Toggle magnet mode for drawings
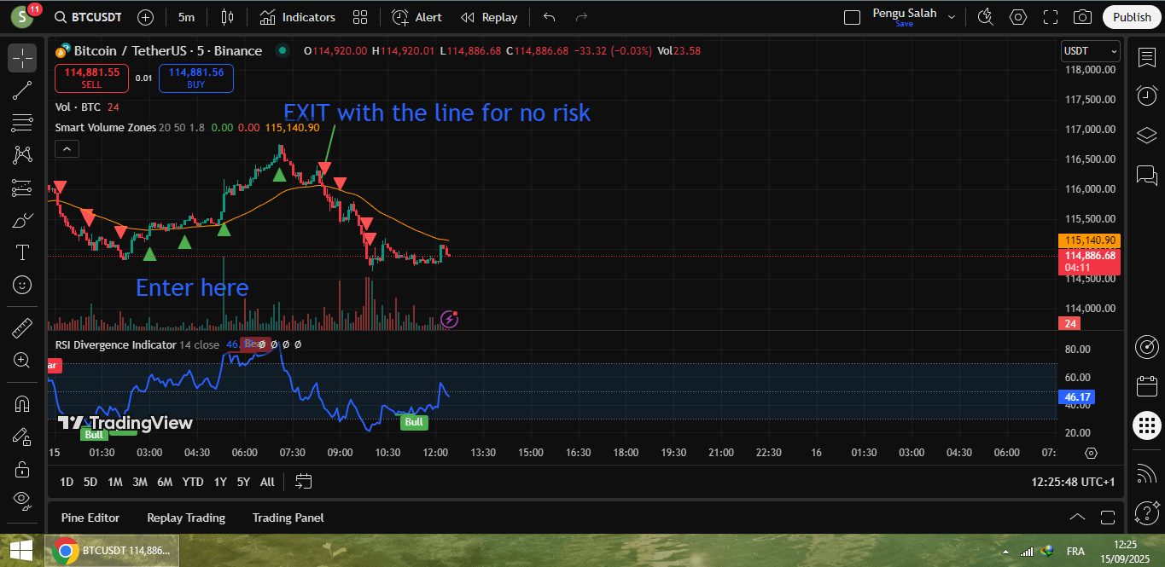The height and width of the screenshot is (567, 1165). [22, 403]
